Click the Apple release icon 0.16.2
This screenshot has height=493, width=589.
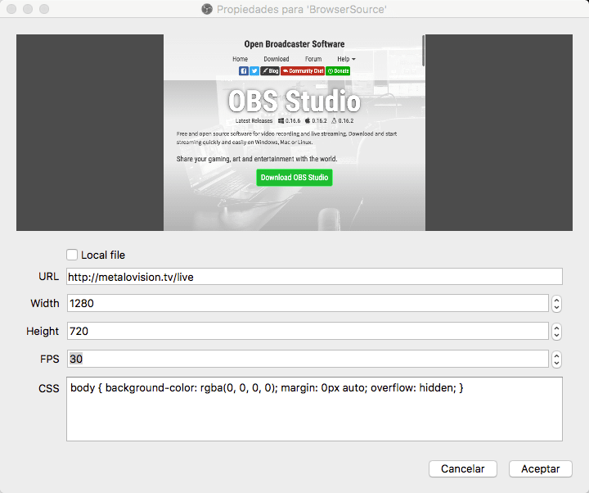[x=308, y=120]
